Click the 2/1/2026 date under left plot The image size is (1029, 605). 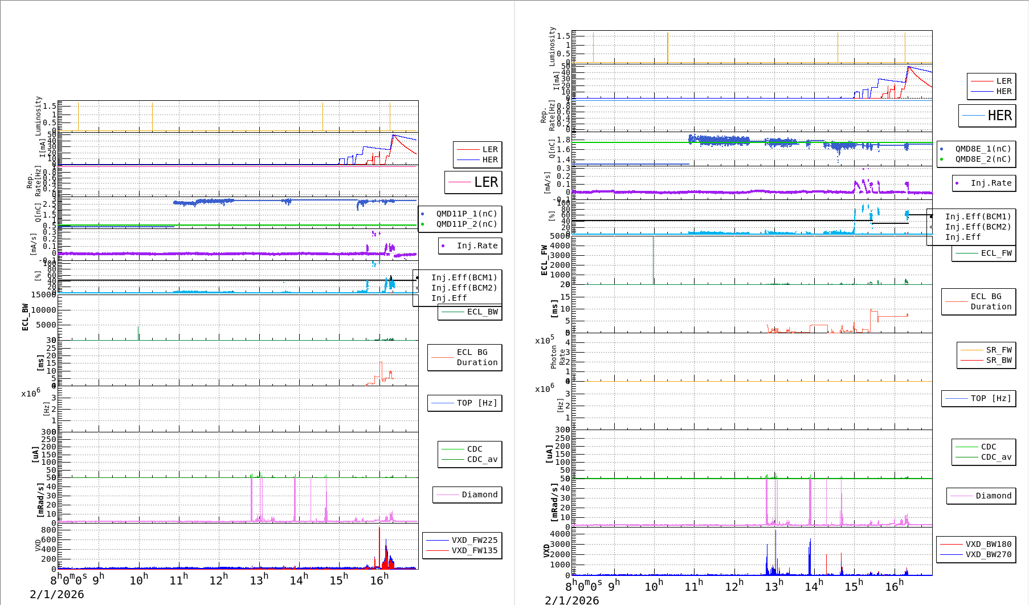click(x=57, y=594)
